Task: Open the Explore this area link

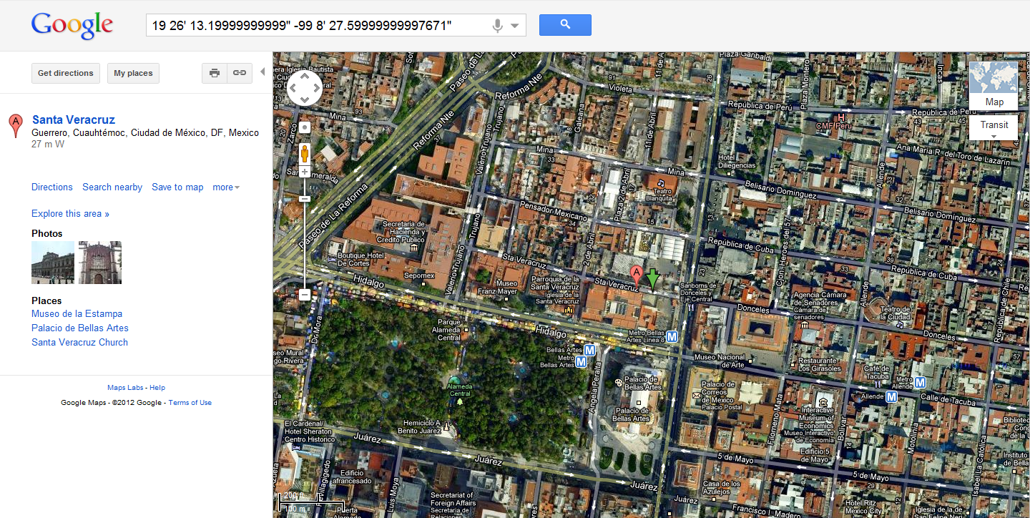Action: pos(70,214)
